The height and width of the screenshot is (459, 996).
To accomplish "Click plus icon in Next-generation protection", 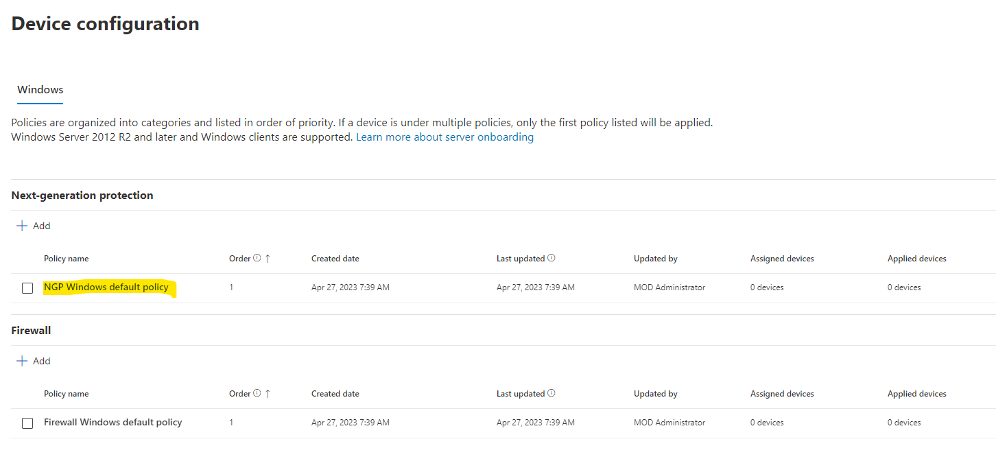I will coord(22,226).
